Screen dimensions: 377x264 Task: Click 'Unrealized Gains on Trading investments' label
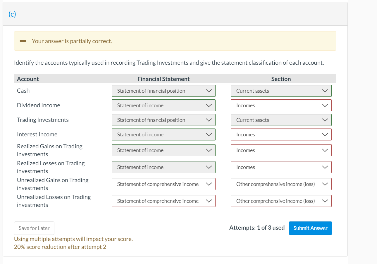click(x=53, y=184)
